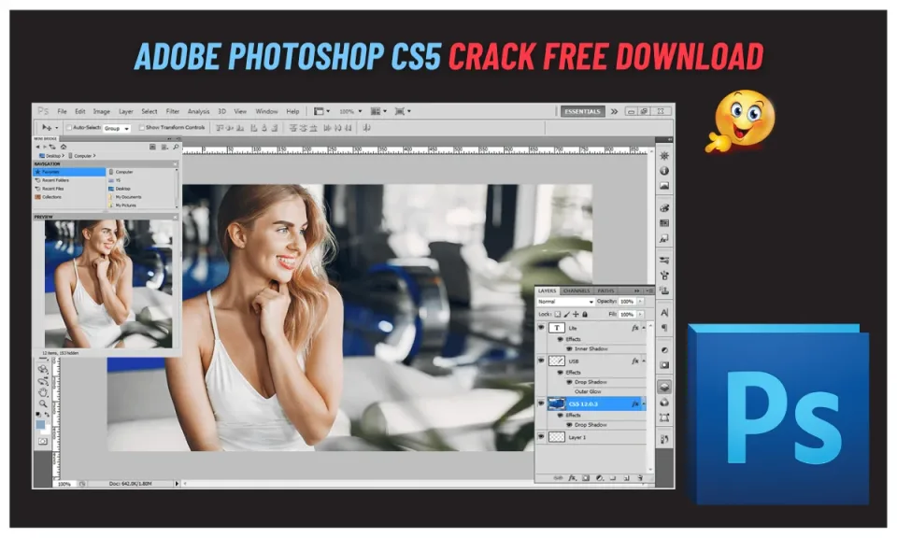Click Move tool preset picker icon
Viewport: 897px width, 538px height.
(x=50, y=128)
